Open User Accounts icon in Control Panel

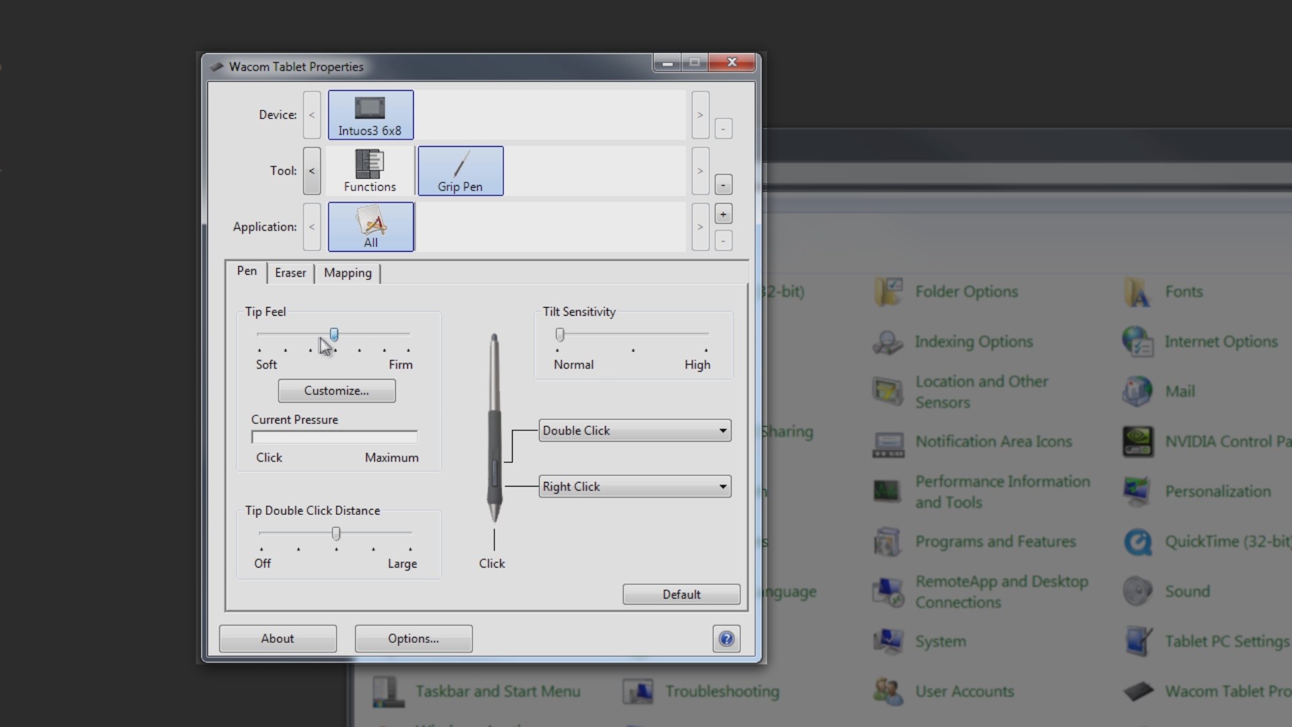888,692
